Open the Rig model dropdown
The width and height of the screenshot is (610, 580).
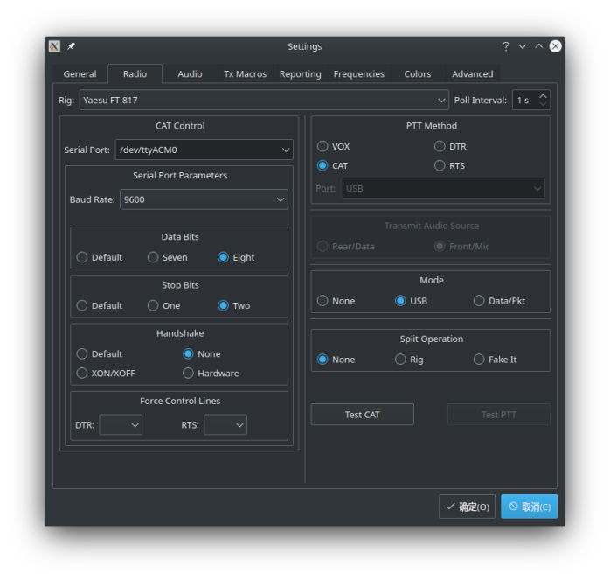coord(264,100)
